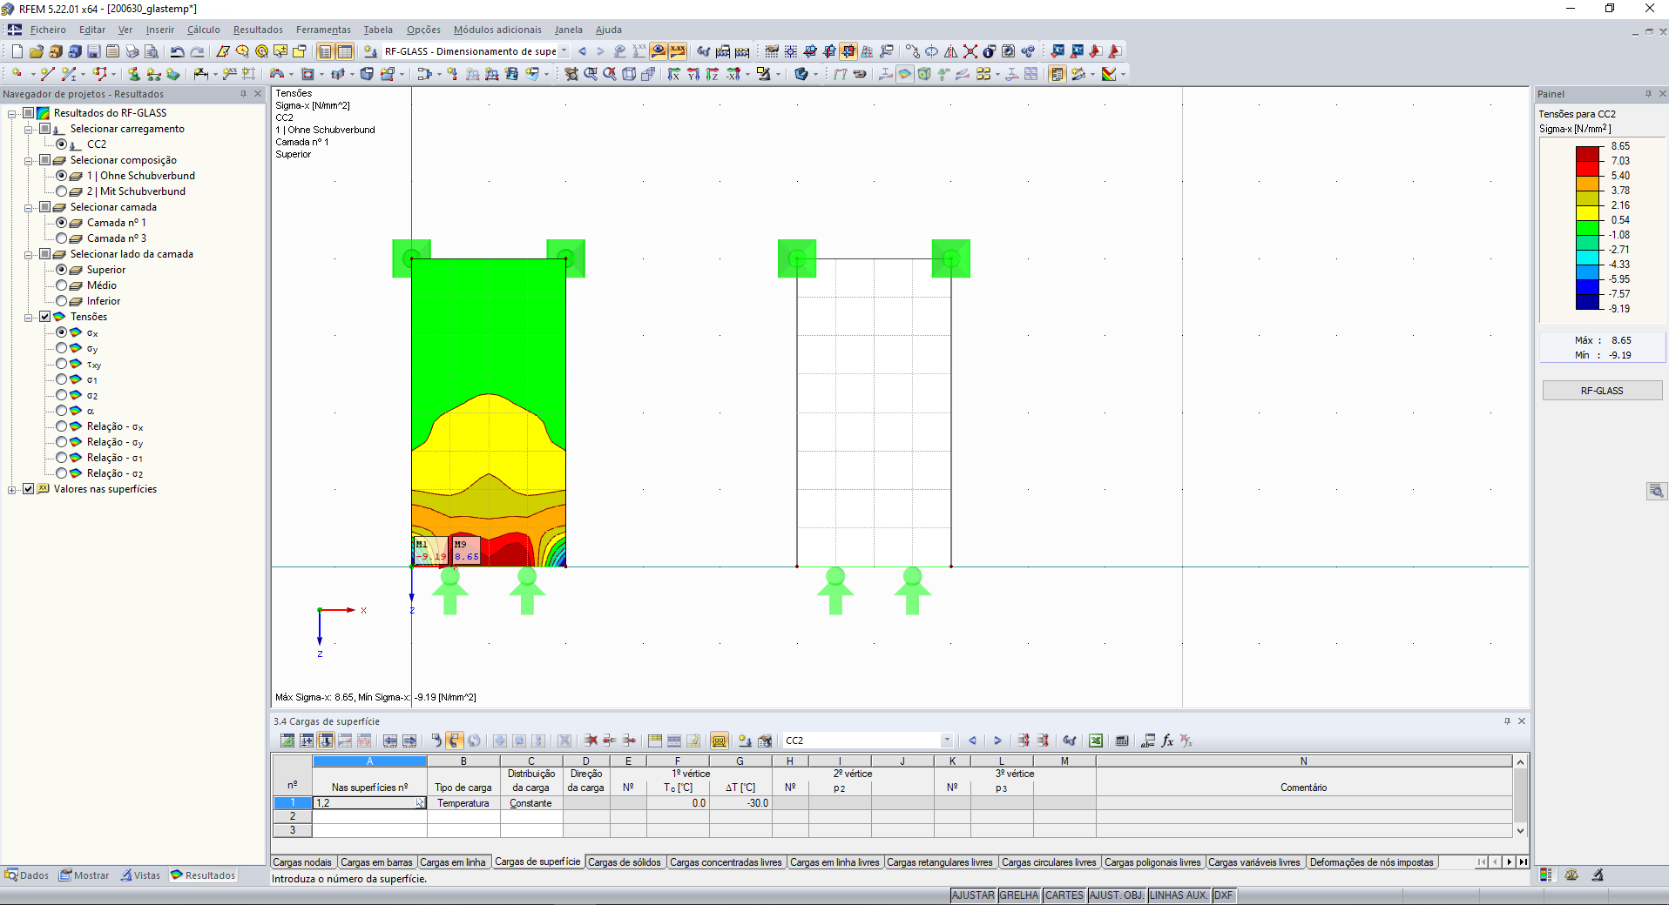This screenshot has width=1669, height=905.
Task: Click the Nas superfícies nº cell containing 1,2
Action: (x=369, y=803)
